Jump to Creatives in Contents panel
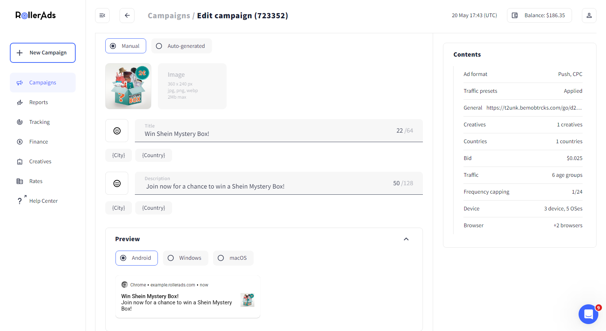Image resolution: width=606 pixels, height=331 pixels. click(523, 125)
